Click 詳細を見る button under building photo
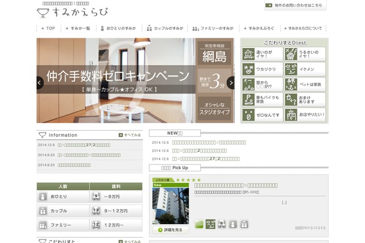 click(x=170, y=230)
